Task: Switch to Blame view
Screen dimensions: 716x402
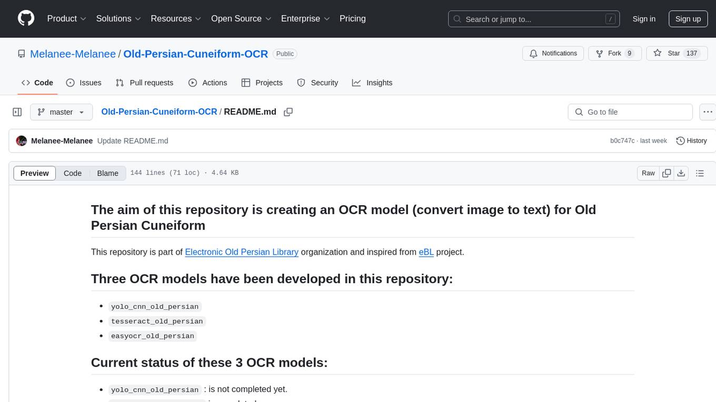Action: click(x=107, y=173)
